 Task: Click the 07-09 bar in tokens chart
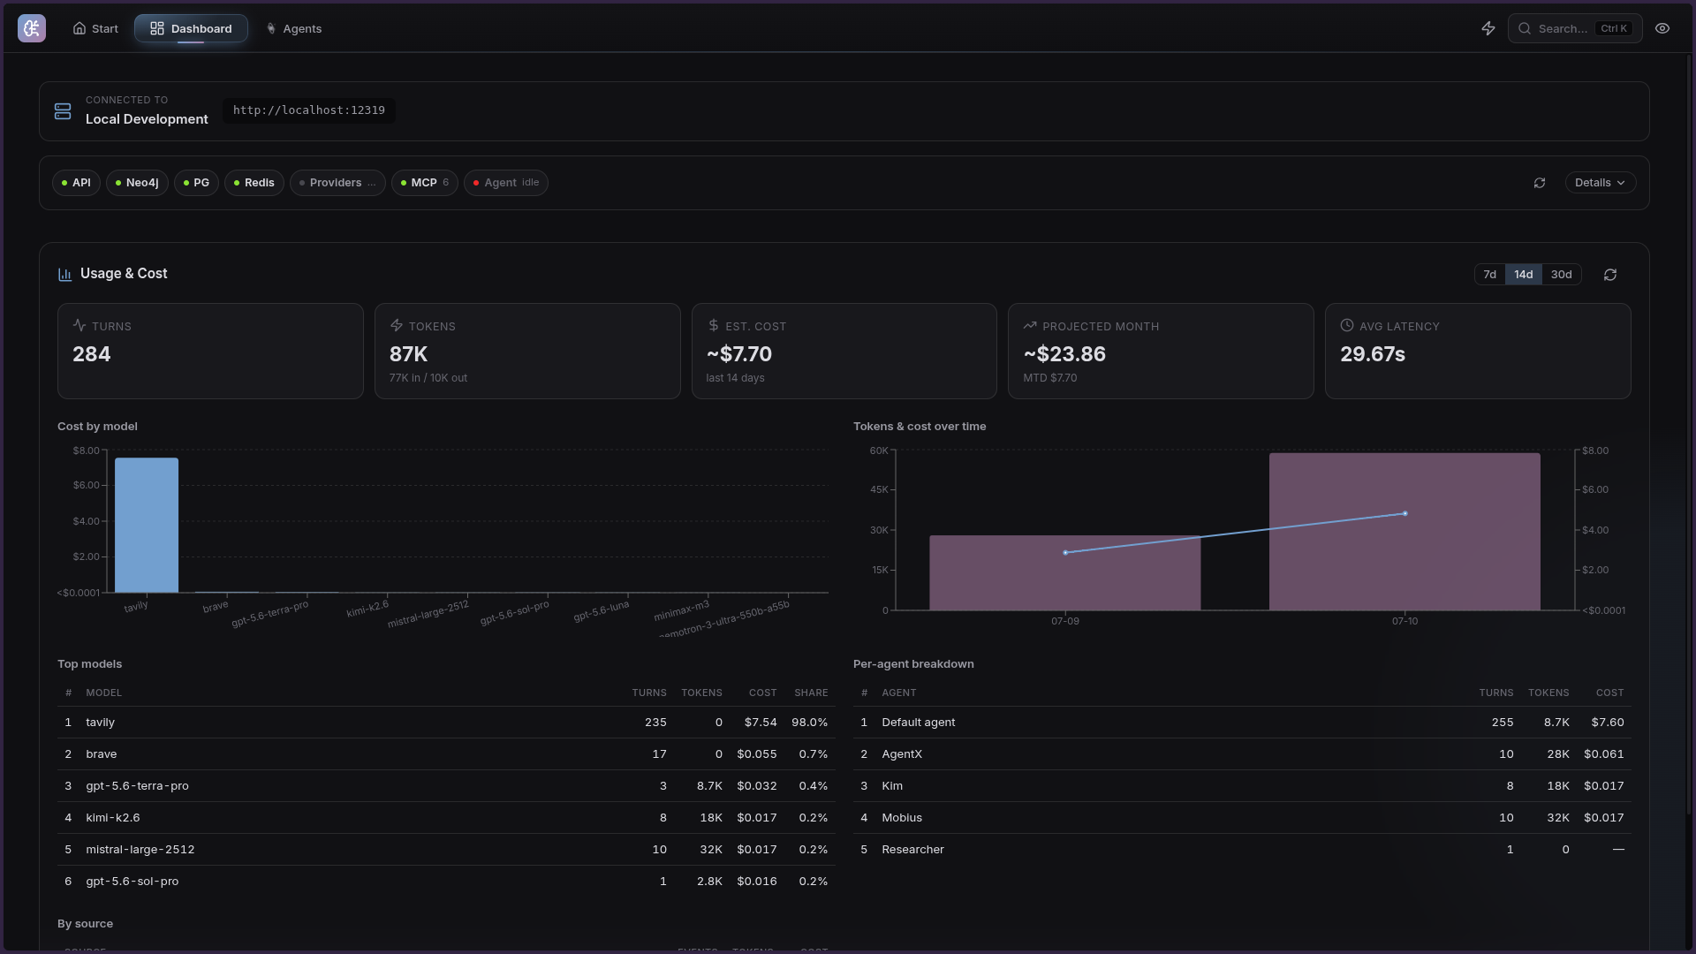point(1064,572)
